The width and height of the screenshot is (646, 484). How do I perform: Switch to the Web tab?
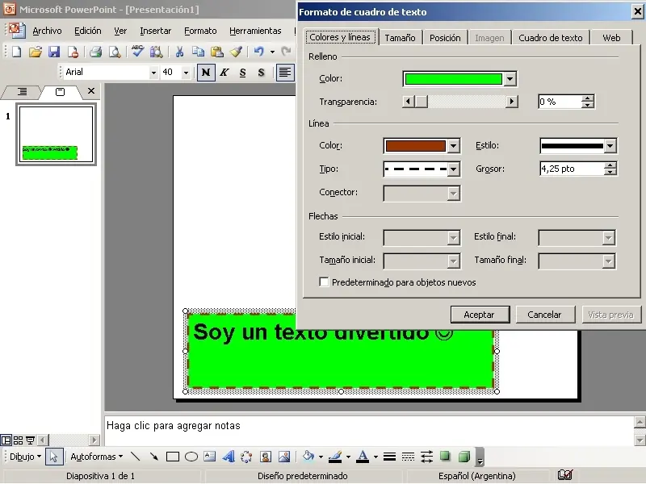pos(611,38)
